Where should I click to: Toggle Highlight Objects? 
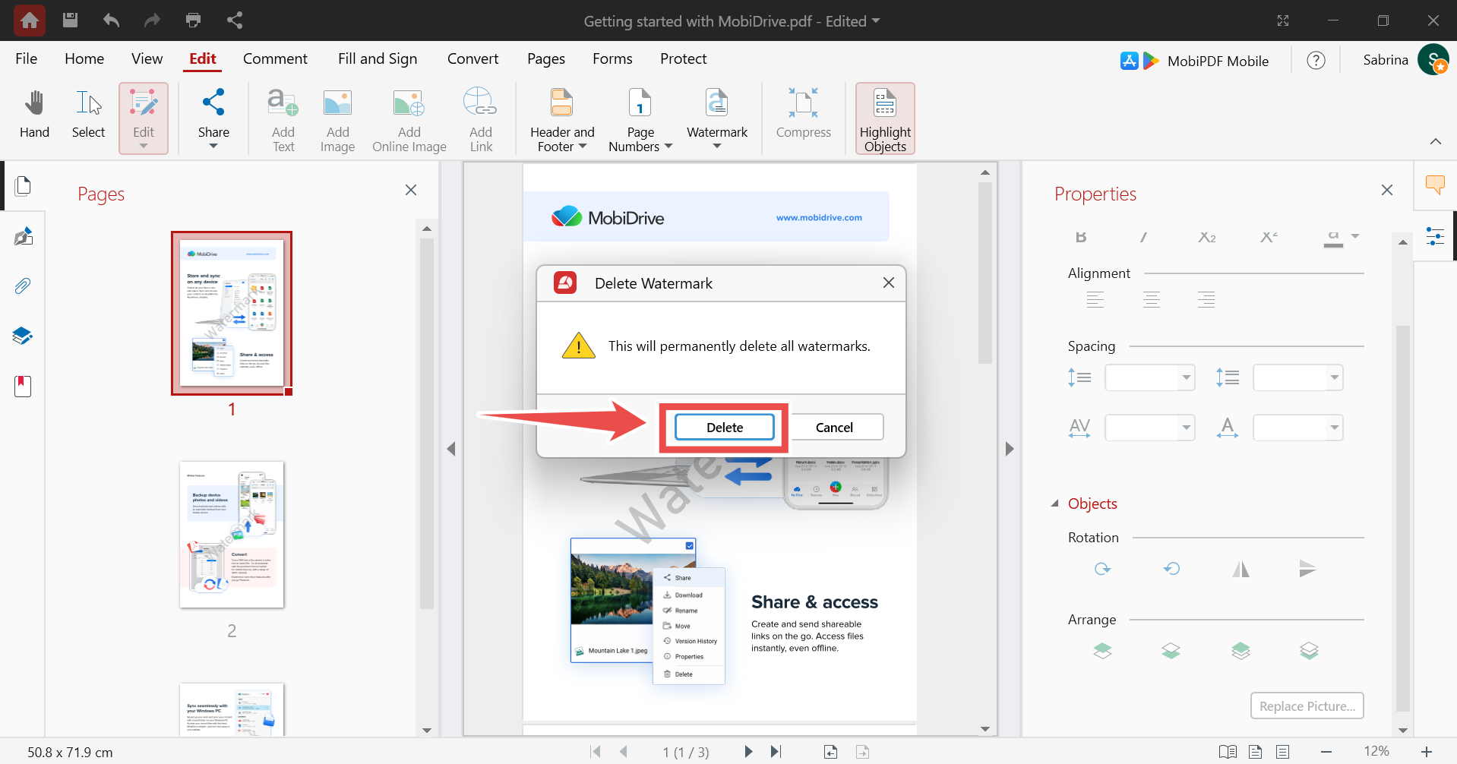885,118
